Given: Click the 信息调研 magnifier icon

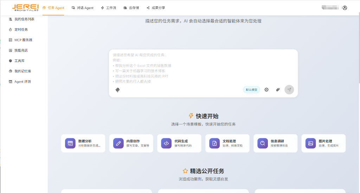Looking at the screenshot, I should (263, 143).
